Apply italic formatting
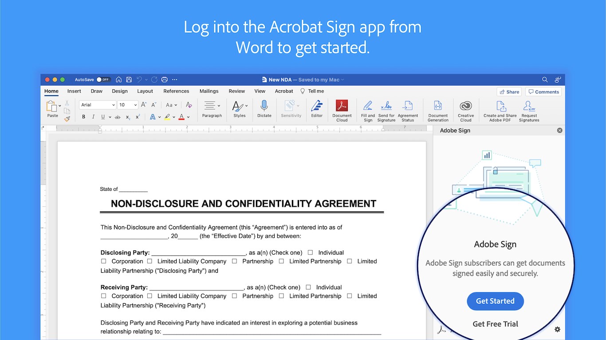This screenshot has width=606, height=340. coord(93,117)
